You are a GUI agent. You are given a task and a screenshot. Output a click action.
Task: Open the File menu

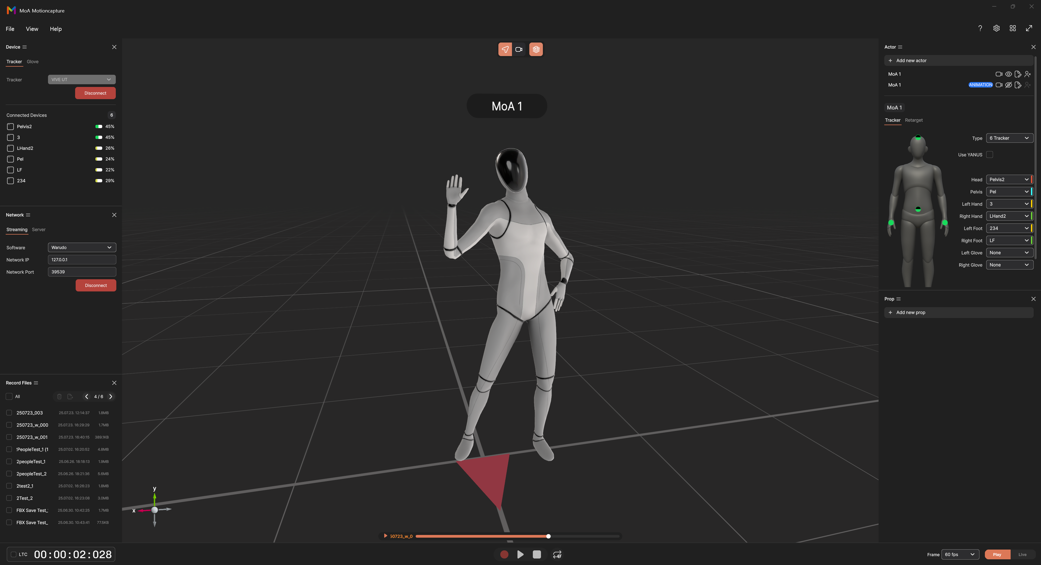(10, 29)
